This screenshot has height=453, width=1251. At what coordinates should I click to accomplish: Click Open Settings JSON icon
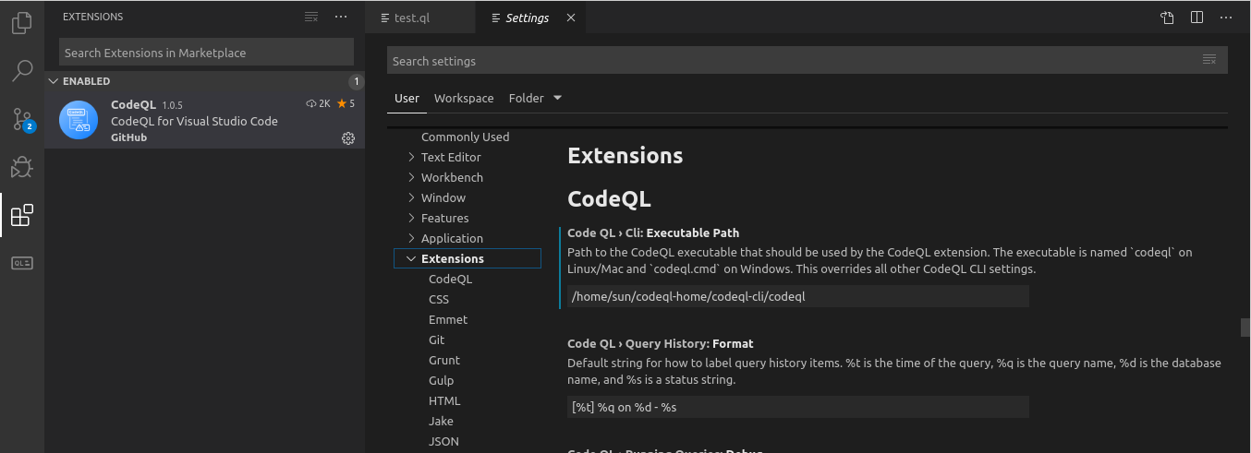[1168, 18]
